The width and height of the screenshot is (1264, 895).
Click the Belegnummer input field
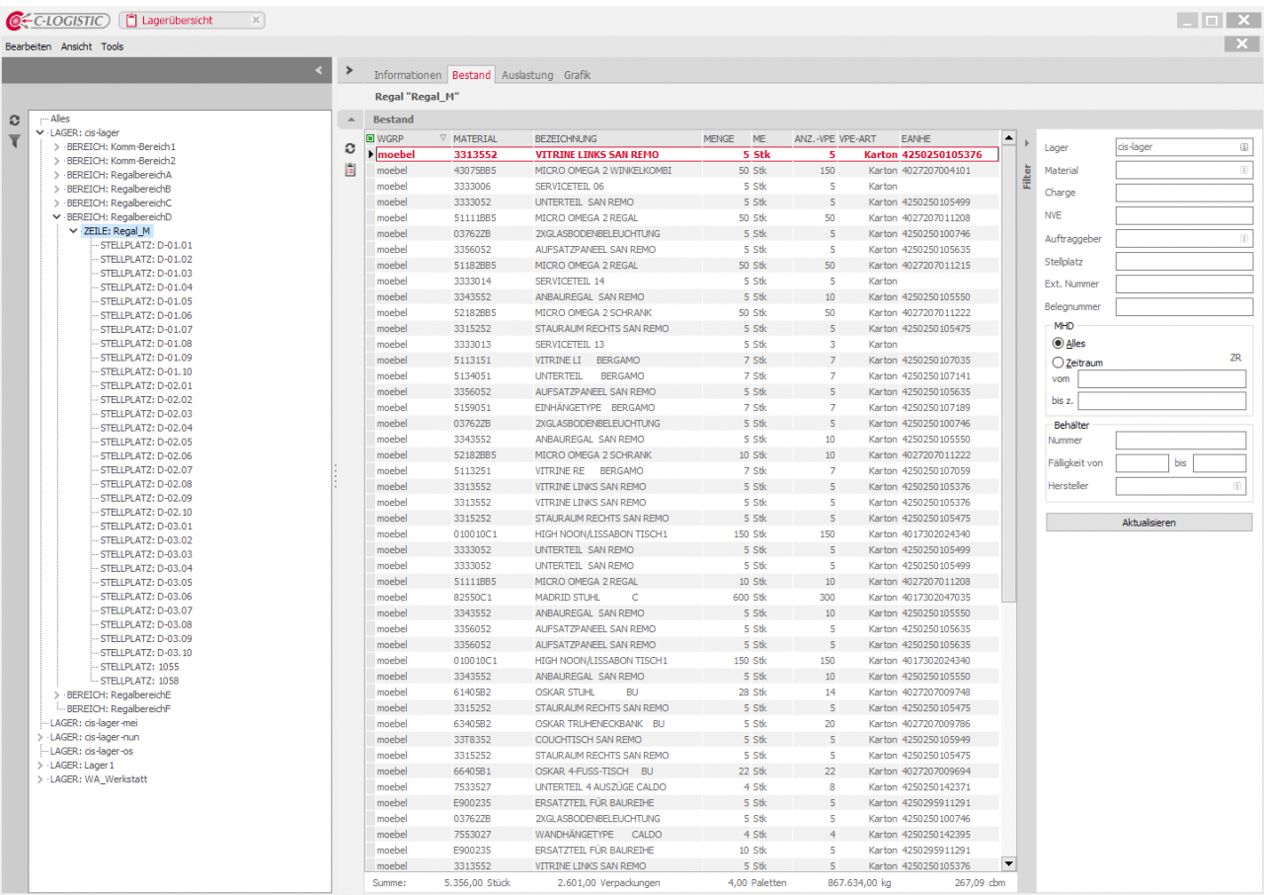tap(1183, 306)
